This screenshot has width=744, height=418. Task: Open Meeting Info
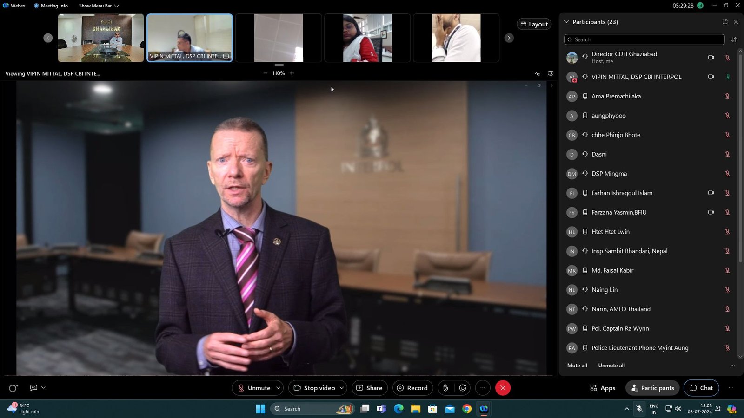(51, 6)
